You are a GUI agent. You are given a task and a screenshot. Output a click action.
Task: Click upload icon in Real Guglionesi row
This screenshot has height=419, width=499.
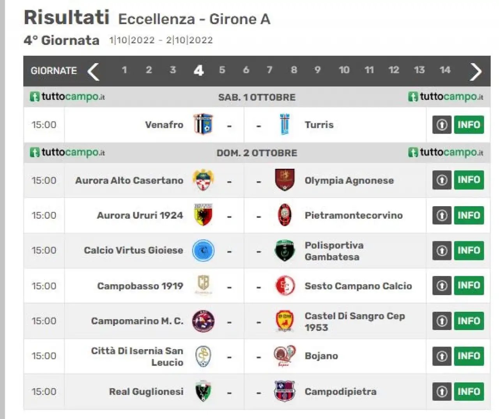point(442,391)
